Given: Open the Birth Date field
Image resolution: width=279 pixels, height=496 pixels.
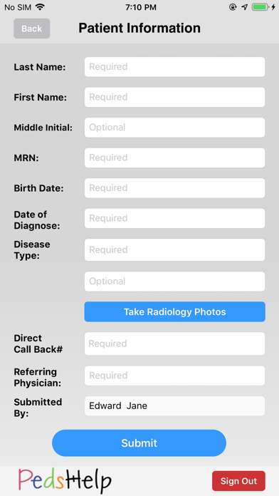Looking at the screenshot, I should point(174,188).
